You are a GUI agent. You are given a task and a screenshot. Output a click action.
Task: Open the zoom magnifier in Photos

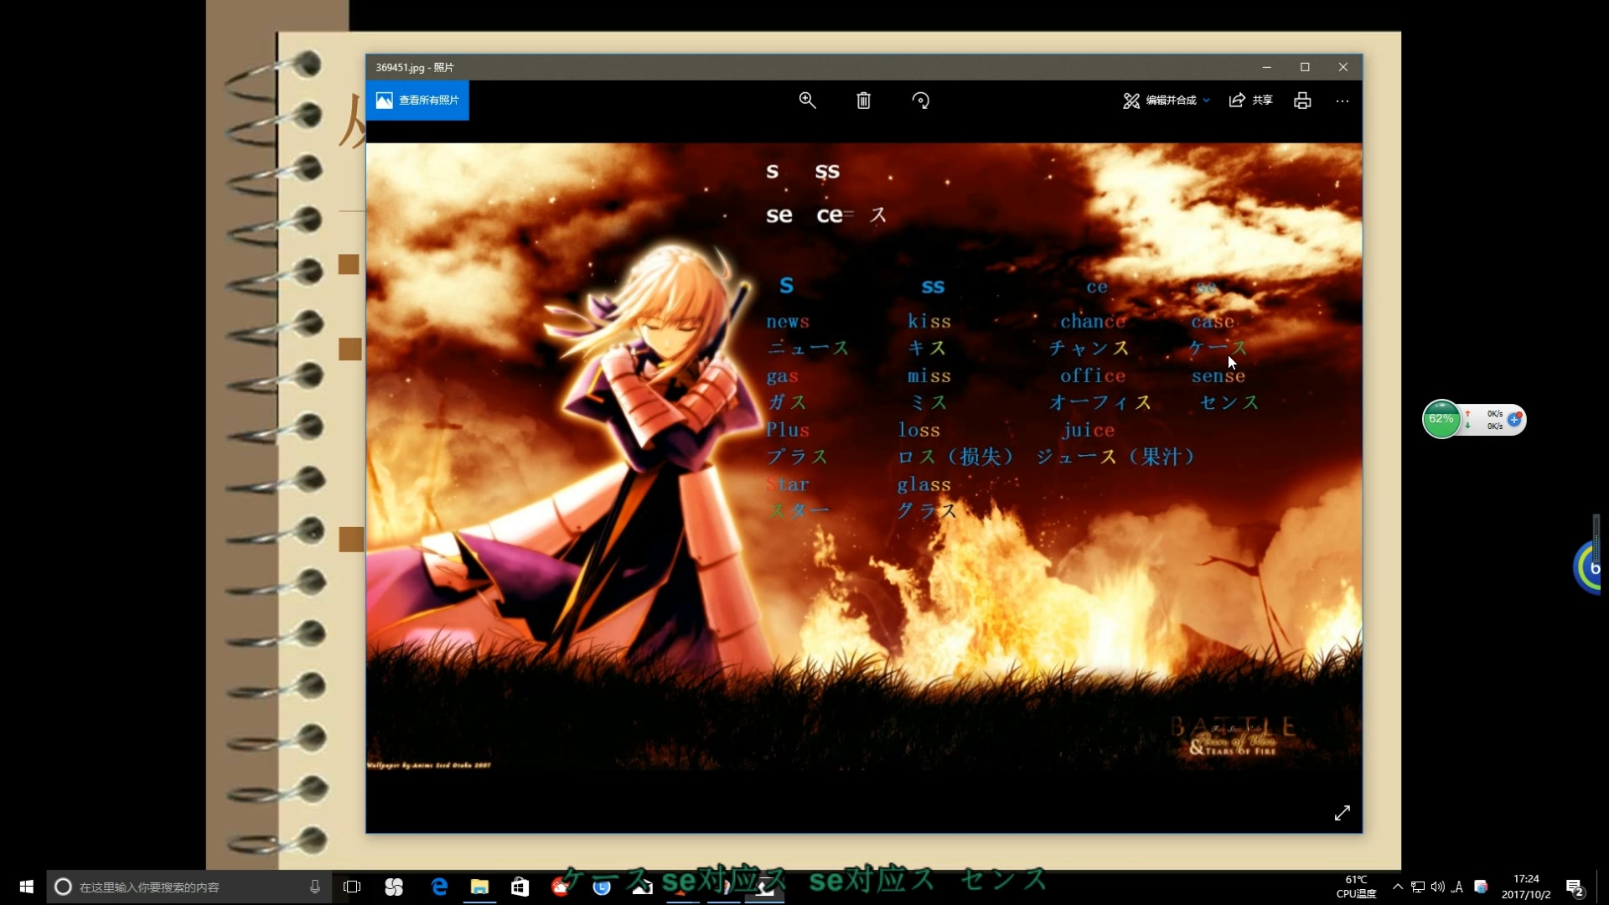coord(807,101)
